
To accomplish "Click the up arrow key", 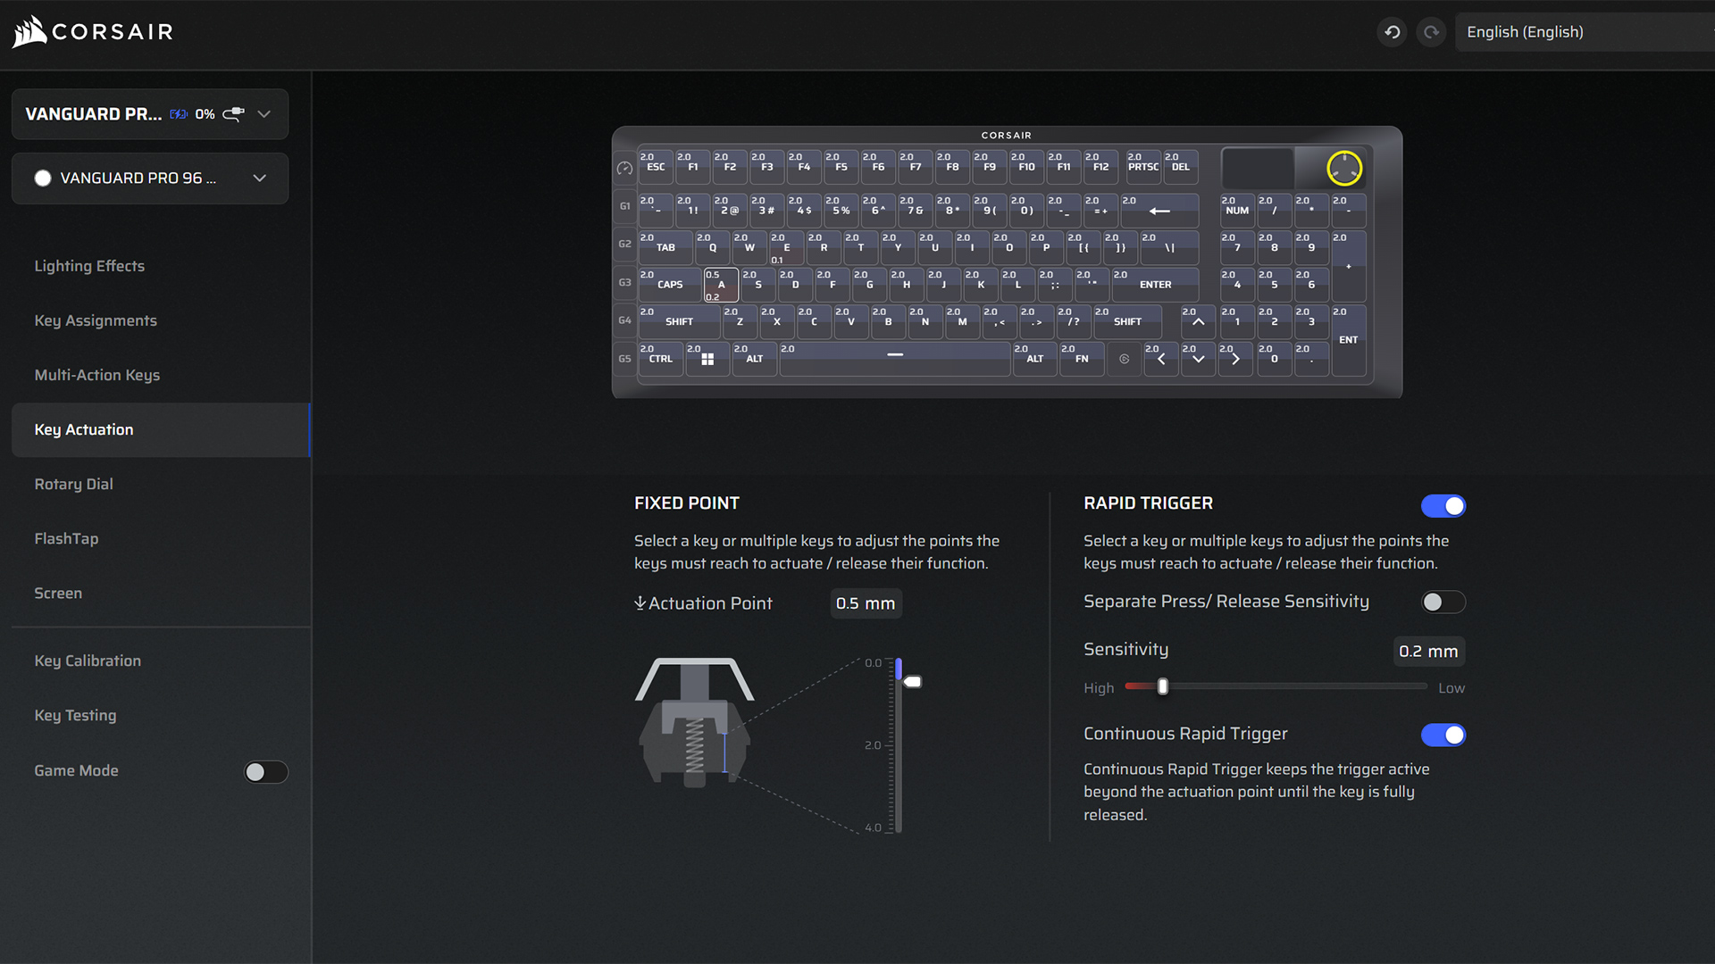I will 1198,322.
